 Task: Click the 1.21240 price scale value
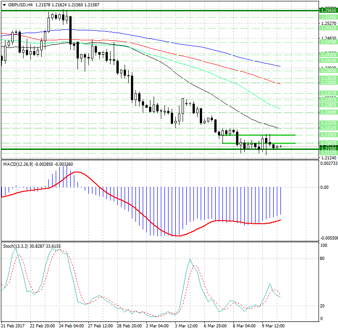click(328, 158)
